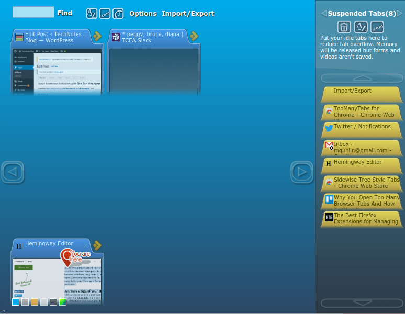Choose the gray theme swatch
This screenshot has width=405, height=314.
click(25, 302)
